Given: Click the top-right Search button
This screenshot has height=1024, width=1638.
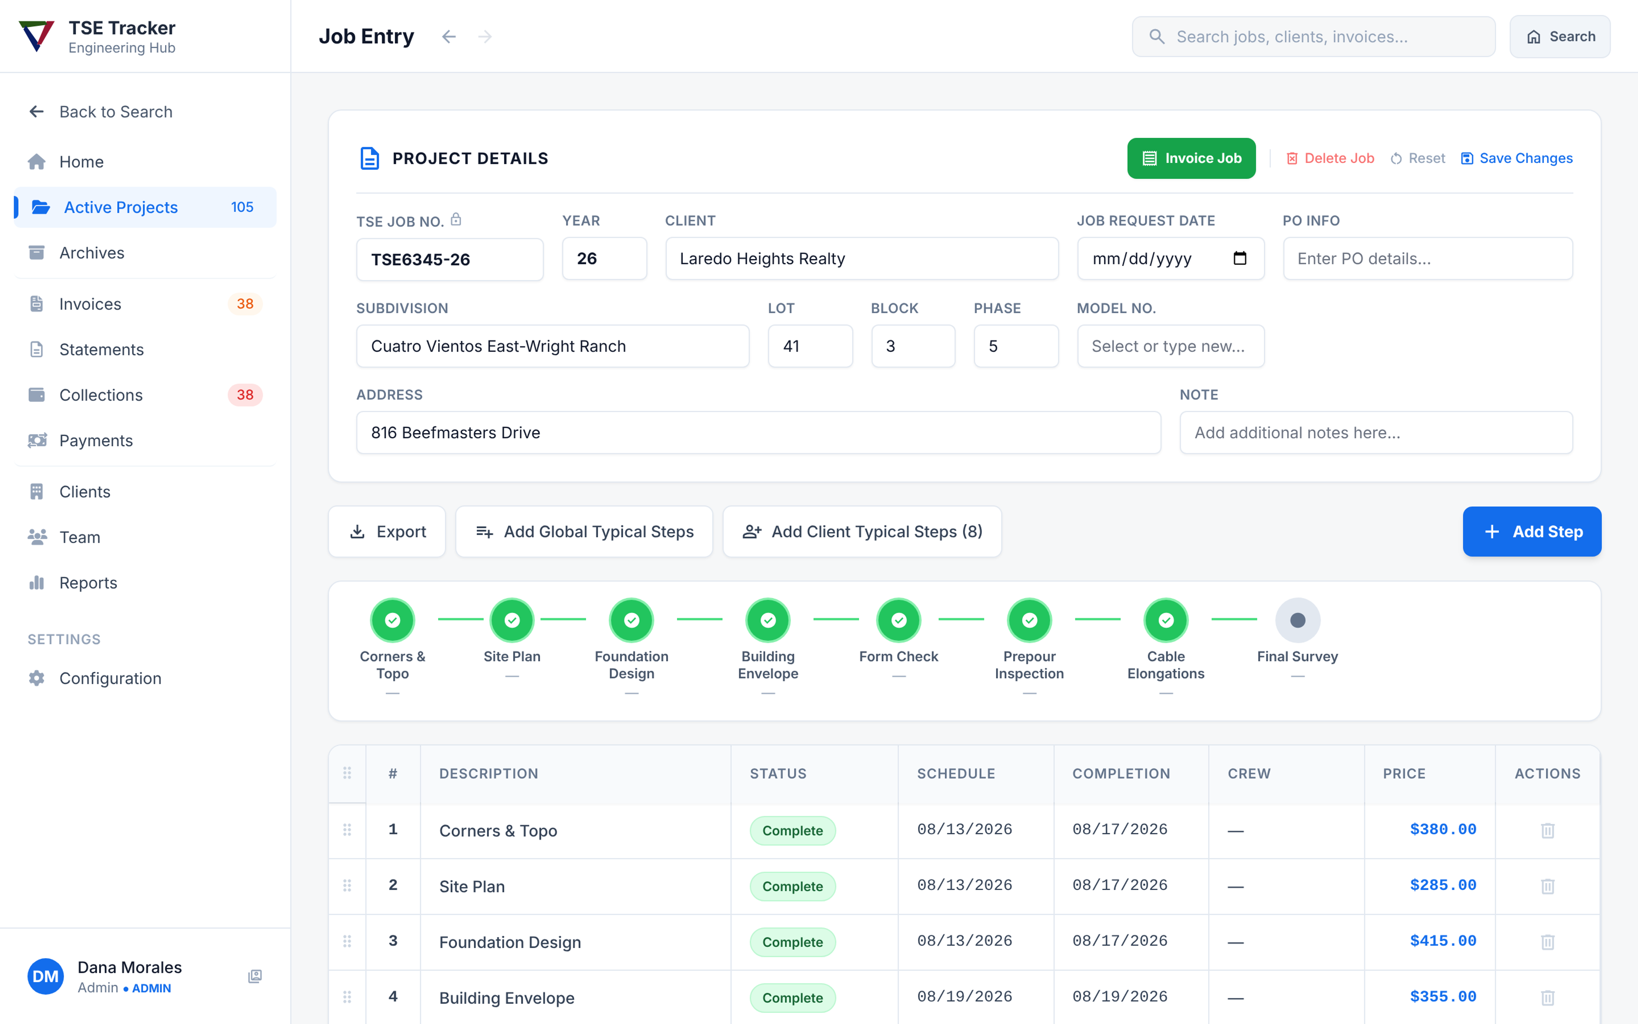Looking at the screenshot, I should tap(1560, 37).
